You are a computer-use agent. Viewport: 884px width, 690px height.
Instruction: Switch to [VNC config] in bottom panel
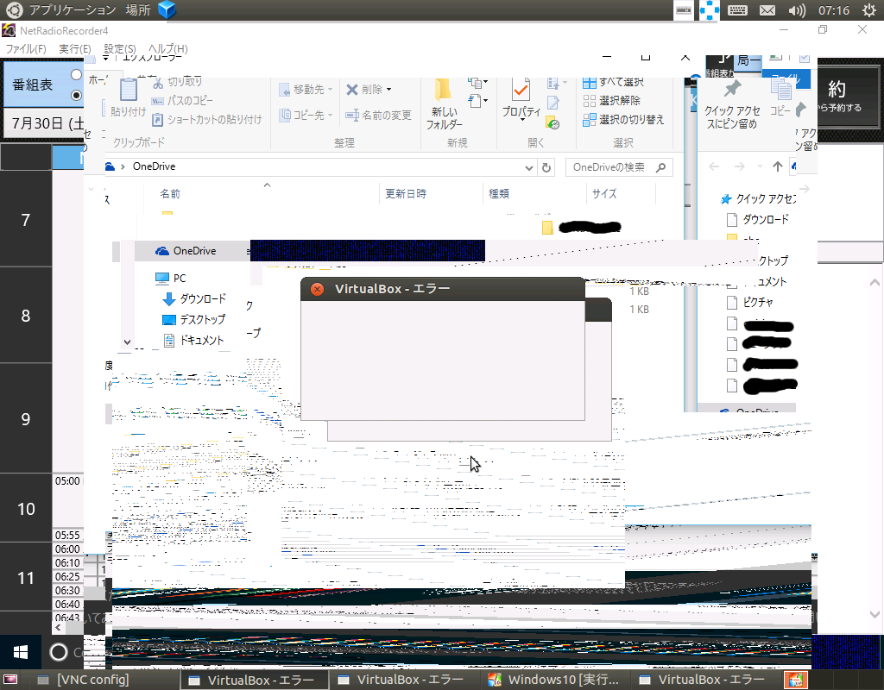click(84, 680)
